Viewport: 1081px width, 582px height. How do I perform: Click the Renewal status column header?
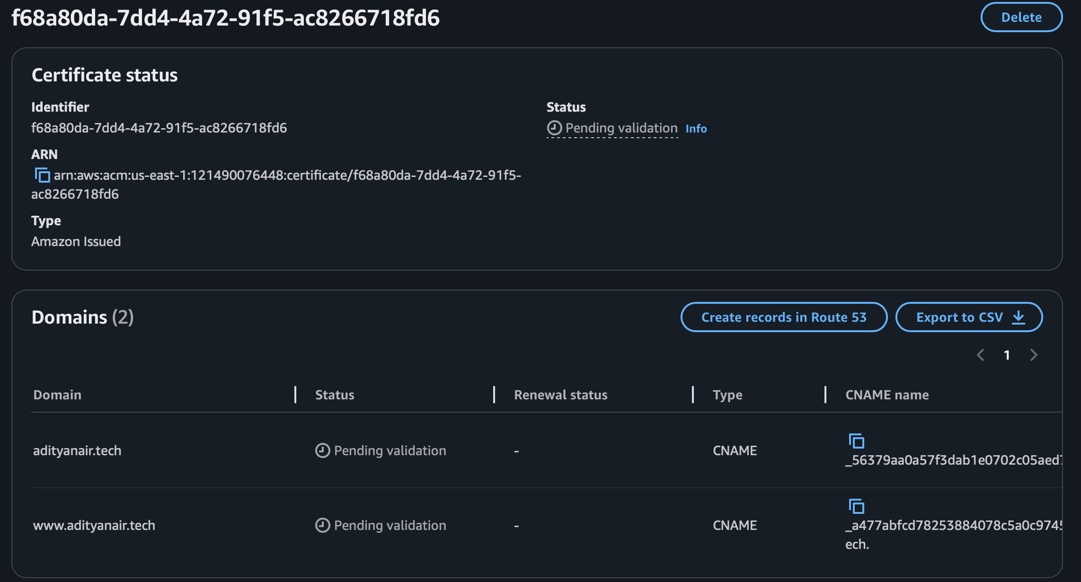tap(560, 395)
